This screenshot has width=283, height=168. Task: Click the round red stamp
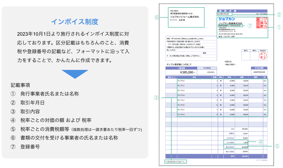[263, 56]
